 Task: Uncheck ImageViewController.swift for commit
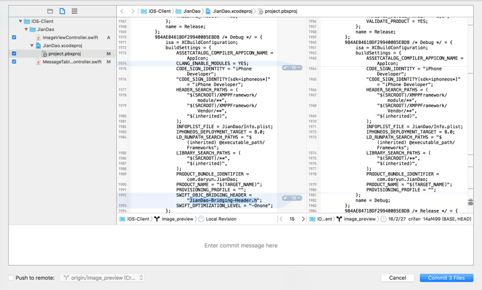tap(14, 37)
